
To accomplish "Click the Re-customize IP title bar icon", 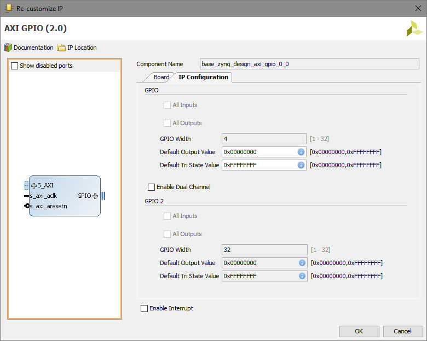I will [9, 8].
